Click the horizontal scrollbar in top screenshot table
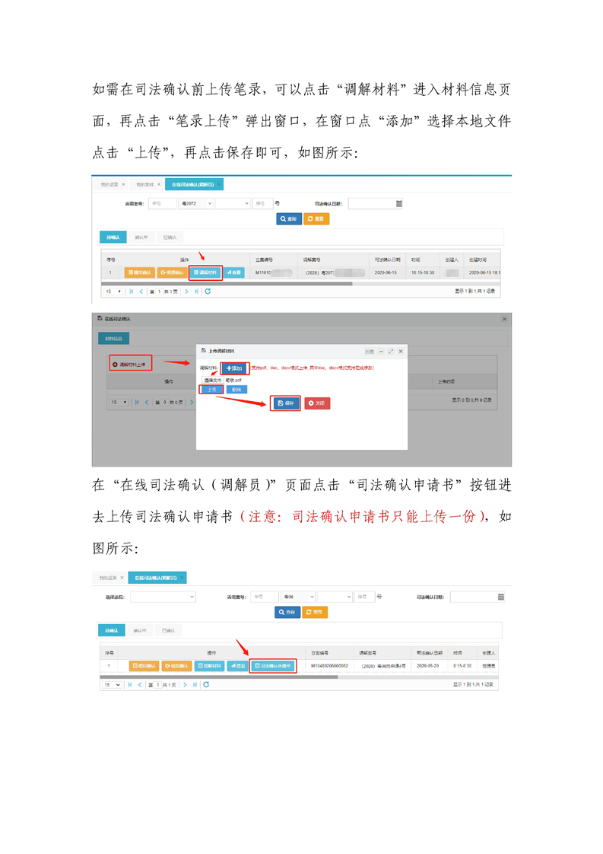 click(x=227, y=284)
